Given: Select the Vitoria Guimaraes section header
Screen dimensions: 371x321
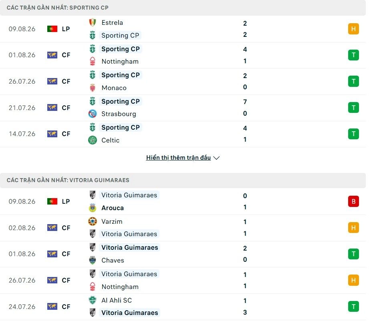Looking at the screenshot, I should point(183,180).
